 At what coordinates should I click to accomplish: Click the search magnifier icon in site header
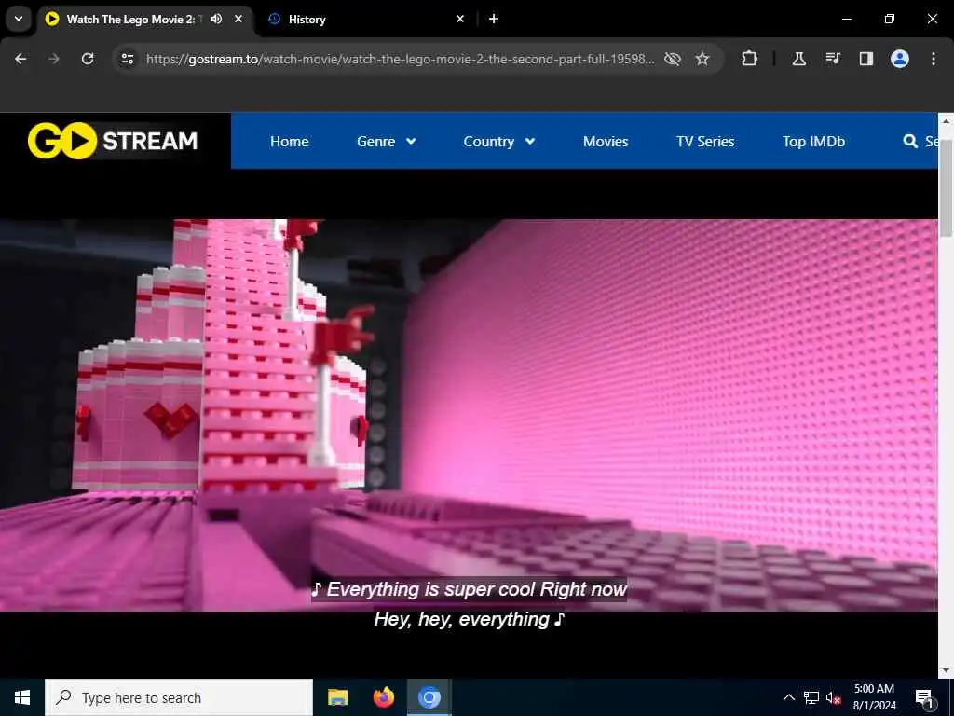coord(910,142)
